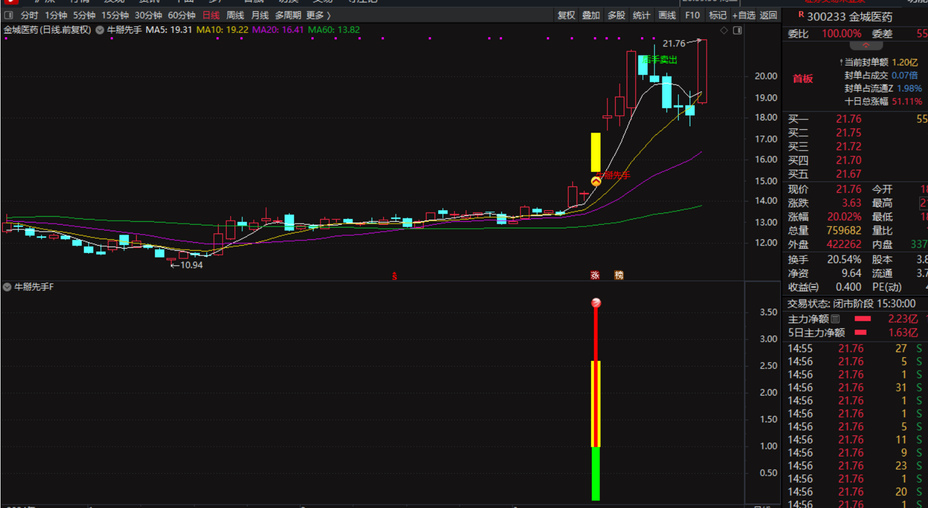The height and width of the screenshot is (508, 928).
Task: Click the 涨 marker on chart timeline
Action: click(595, 275)
